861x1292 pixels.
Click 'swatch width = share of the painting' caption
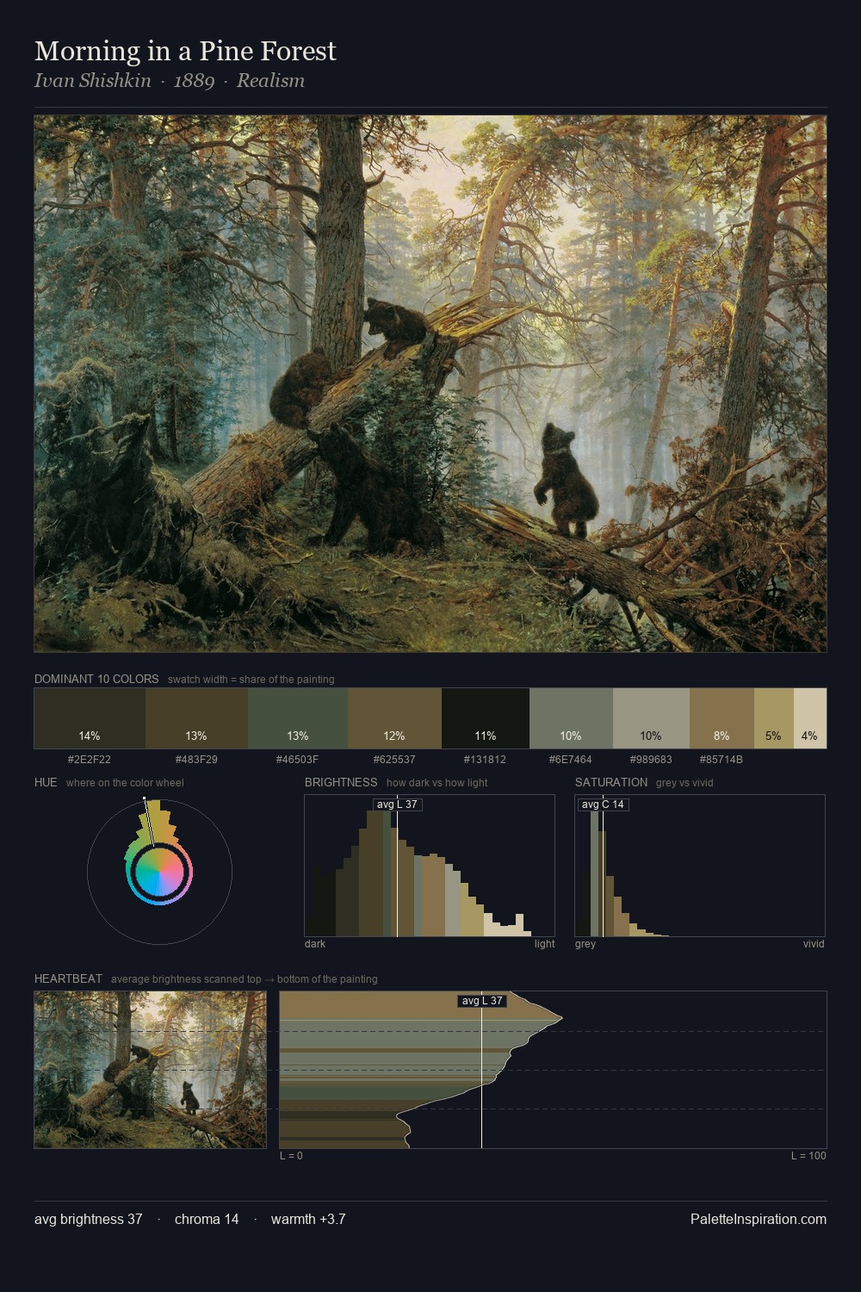tap(251, 680)
